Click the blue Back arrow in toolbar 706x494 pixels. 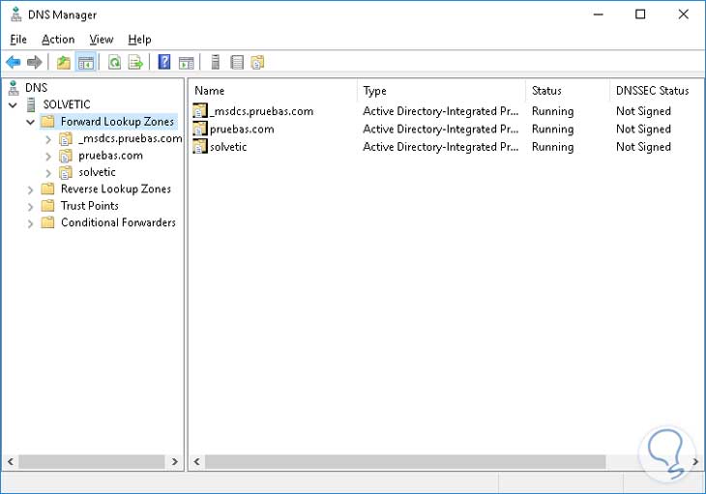tap(14, 62)
